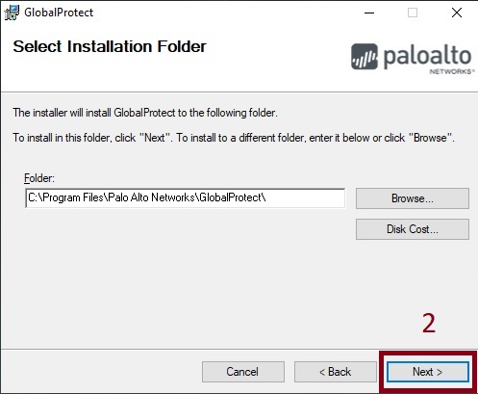Click inside the Folder path text field
478x394 pixels.
[x=186, y=197]
